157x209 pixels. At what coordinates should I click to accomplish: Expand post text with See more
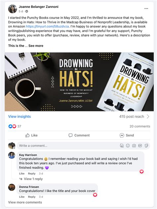tap(36, 46)
